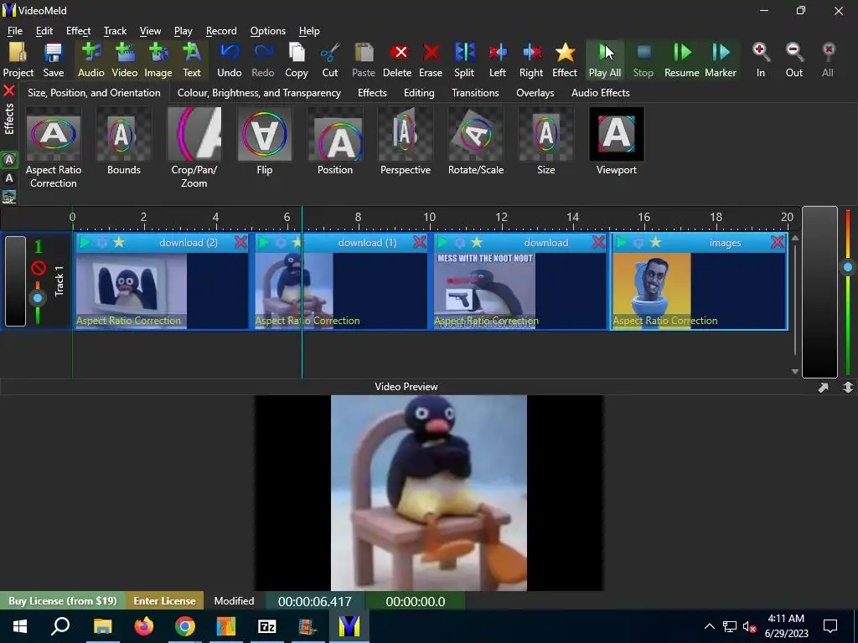Pop out the Video Preview arrow icon
This screenshot has height=643, width=858.
point(823,387)
